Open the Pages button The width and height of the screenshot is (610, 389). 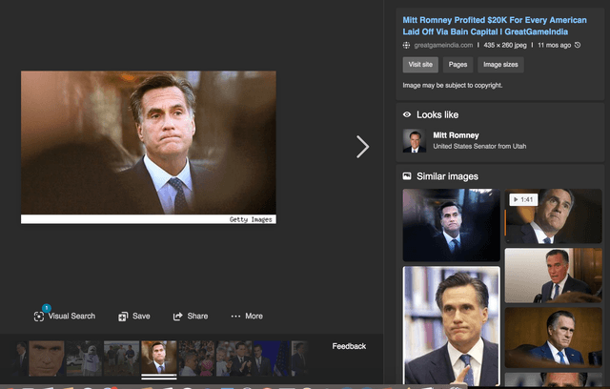[x=457, y=65]
